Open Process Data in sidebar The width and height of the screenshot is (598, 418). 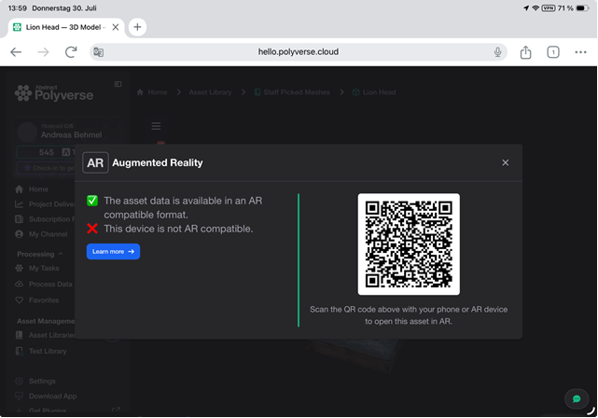[x=44, y=285]
